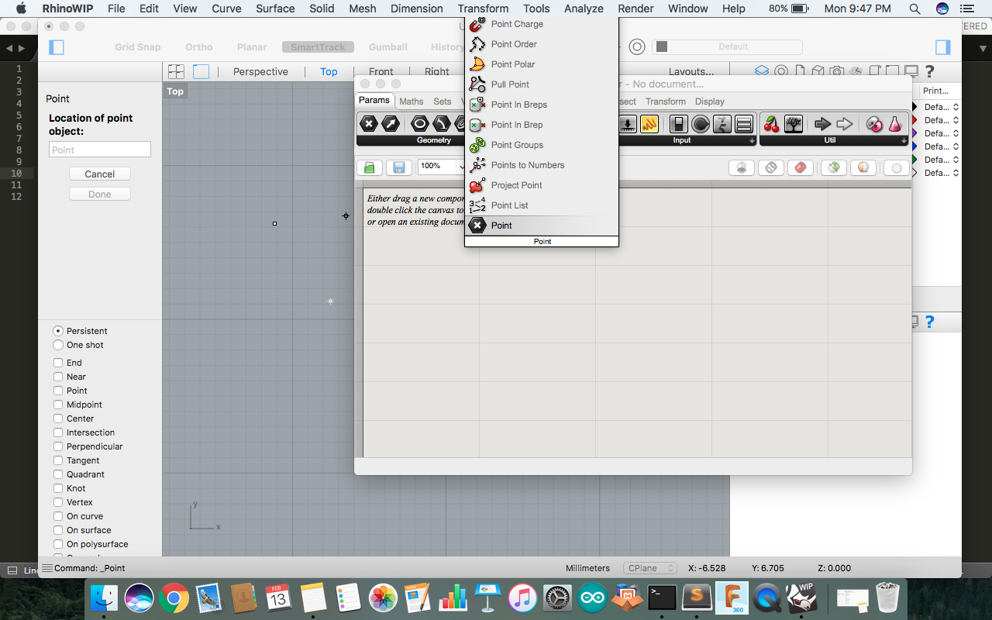Open the Analyze menu in menu bar
The height and width of the screenshot is (620, 992).
point(584,9)
